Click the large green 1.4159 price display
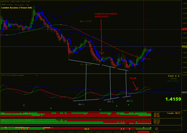The image size is (187, 133). [173, 99]
